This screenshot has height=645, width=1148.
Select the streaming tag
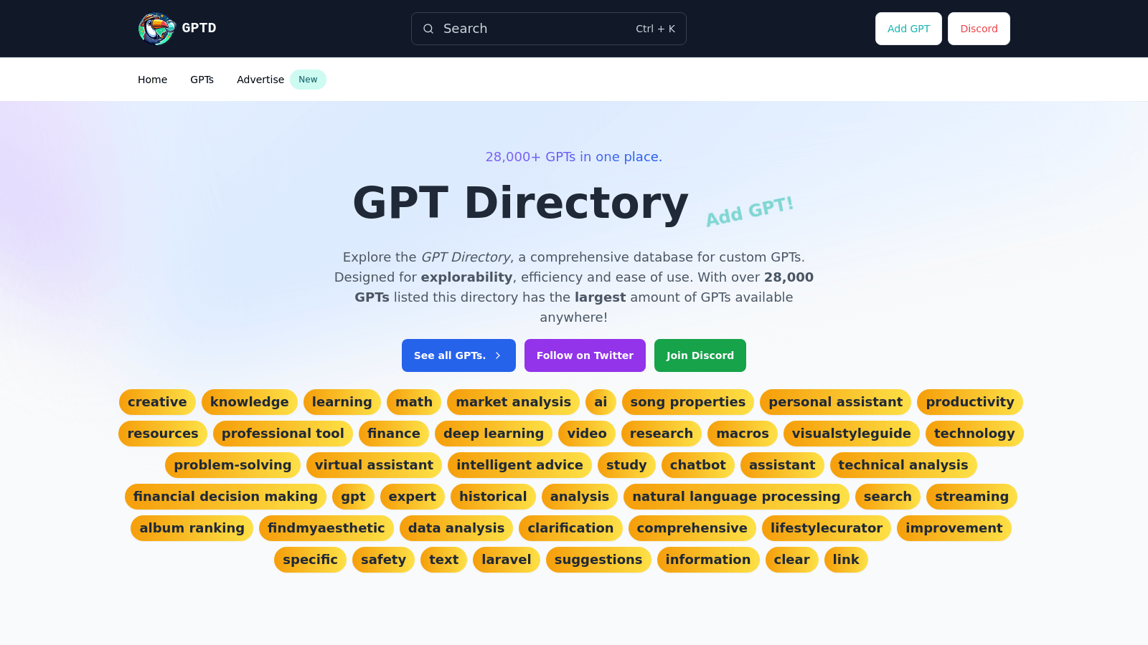click(x=971, y=497)
